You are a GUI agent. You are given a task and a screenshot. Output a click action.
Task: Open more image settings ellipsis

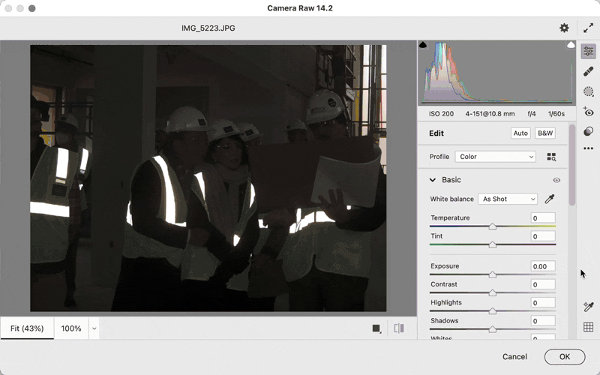pos(589,148)
